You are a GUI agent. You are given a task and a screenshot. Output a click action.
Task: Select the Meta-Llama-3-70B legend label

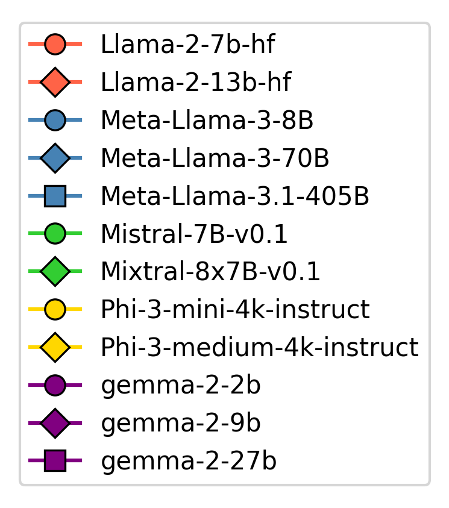[x=215, y=158]
